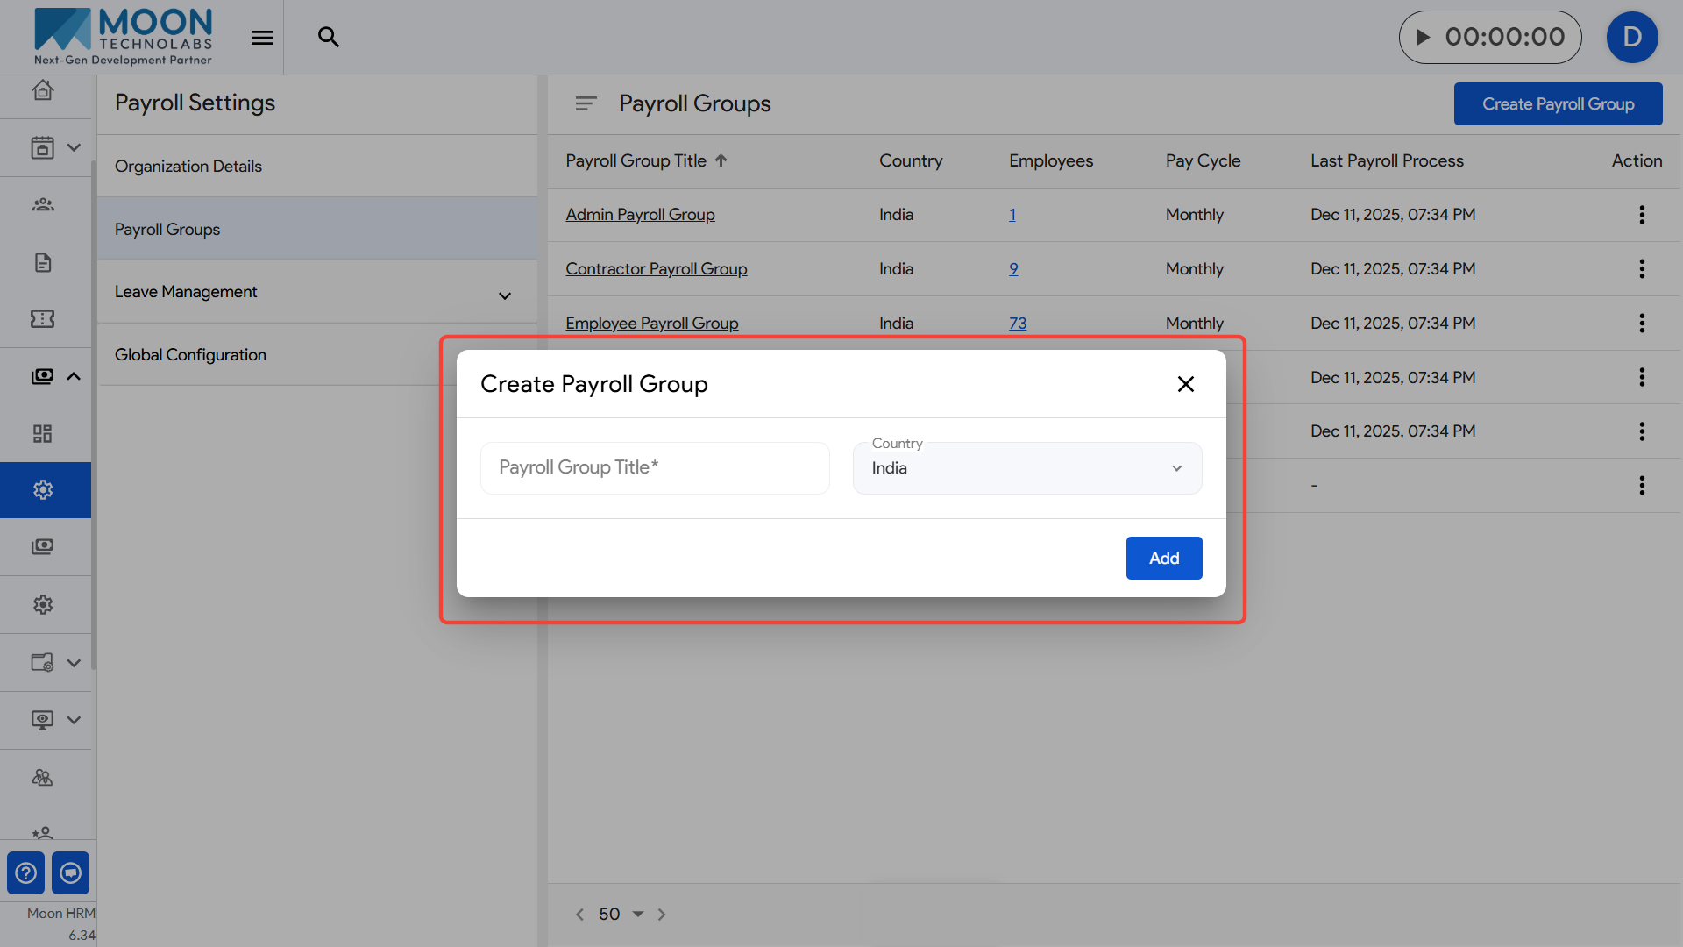The width and height of the screenshot is (1683, 947).
Task: Start the timer play button
Action: (1424, 37)
